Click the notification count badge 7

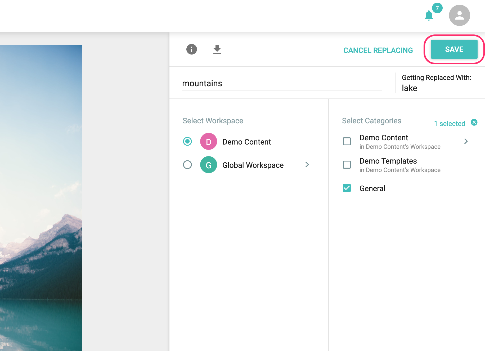[x=437, y=8]
